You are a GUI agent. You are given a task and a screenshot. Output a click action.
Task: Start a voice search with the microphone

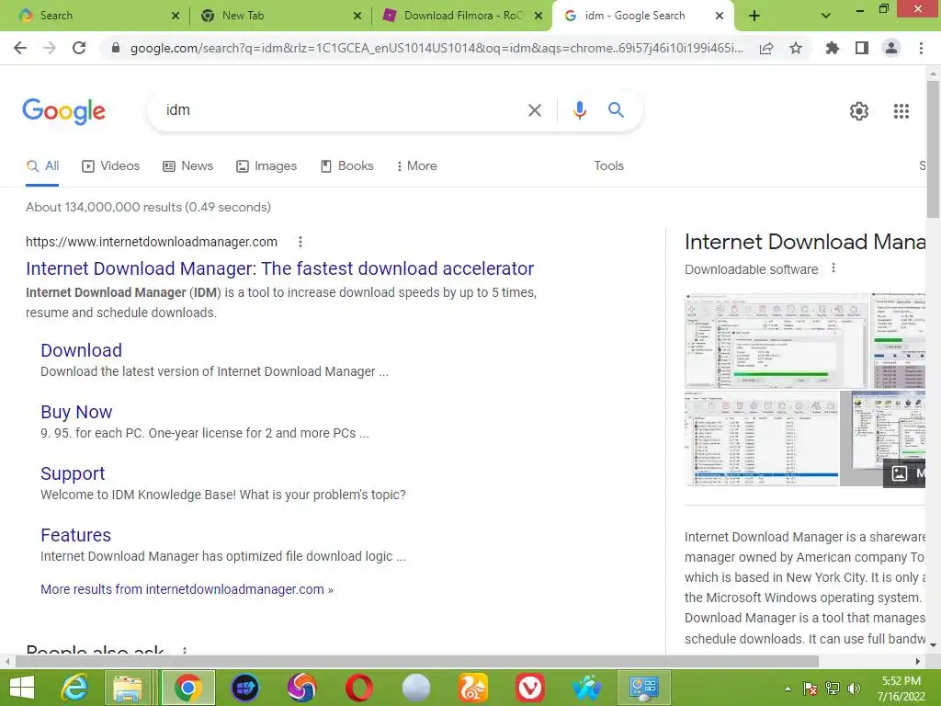click(579, 110)
